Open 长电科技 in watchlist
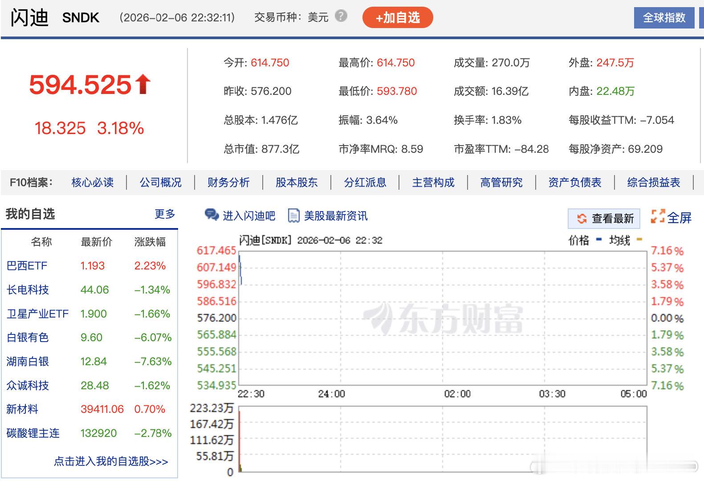Viewport: 704px width, 481px height. (28, 290)
